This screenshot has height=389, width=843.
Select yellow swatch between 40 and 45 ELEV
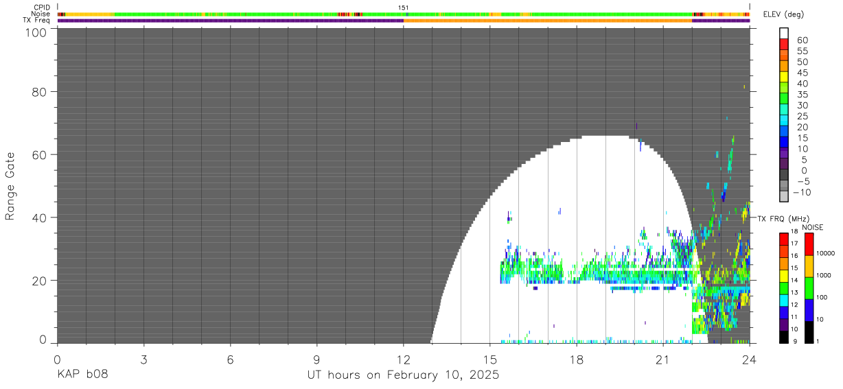click(784, 78)
